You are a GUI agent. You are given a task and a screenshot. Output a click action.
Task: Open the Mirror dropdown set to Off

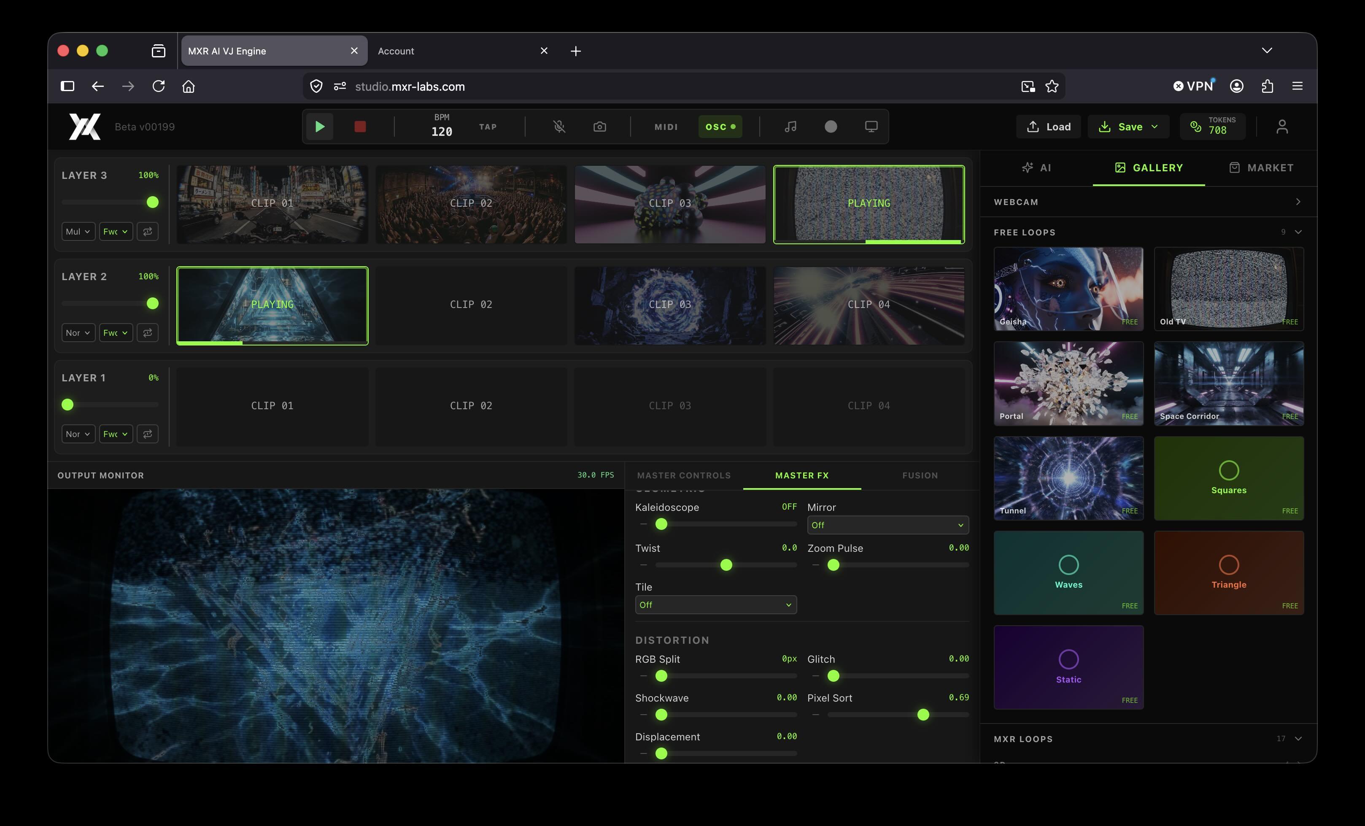point(888,525)
